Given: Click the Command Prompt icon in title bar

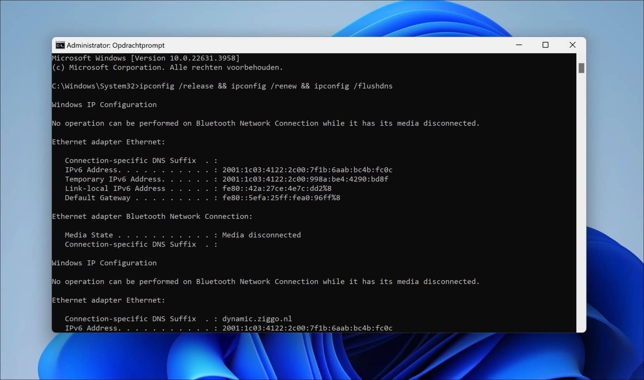Looking at the screenshot, I should (60, 45).
